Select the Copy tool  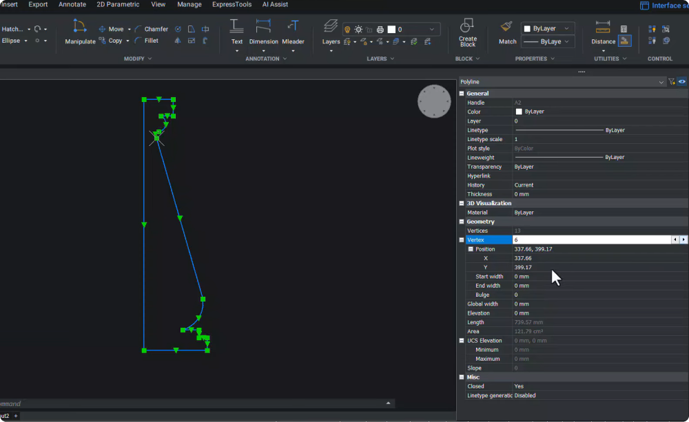pyautogui.click(x=114, y=41)
